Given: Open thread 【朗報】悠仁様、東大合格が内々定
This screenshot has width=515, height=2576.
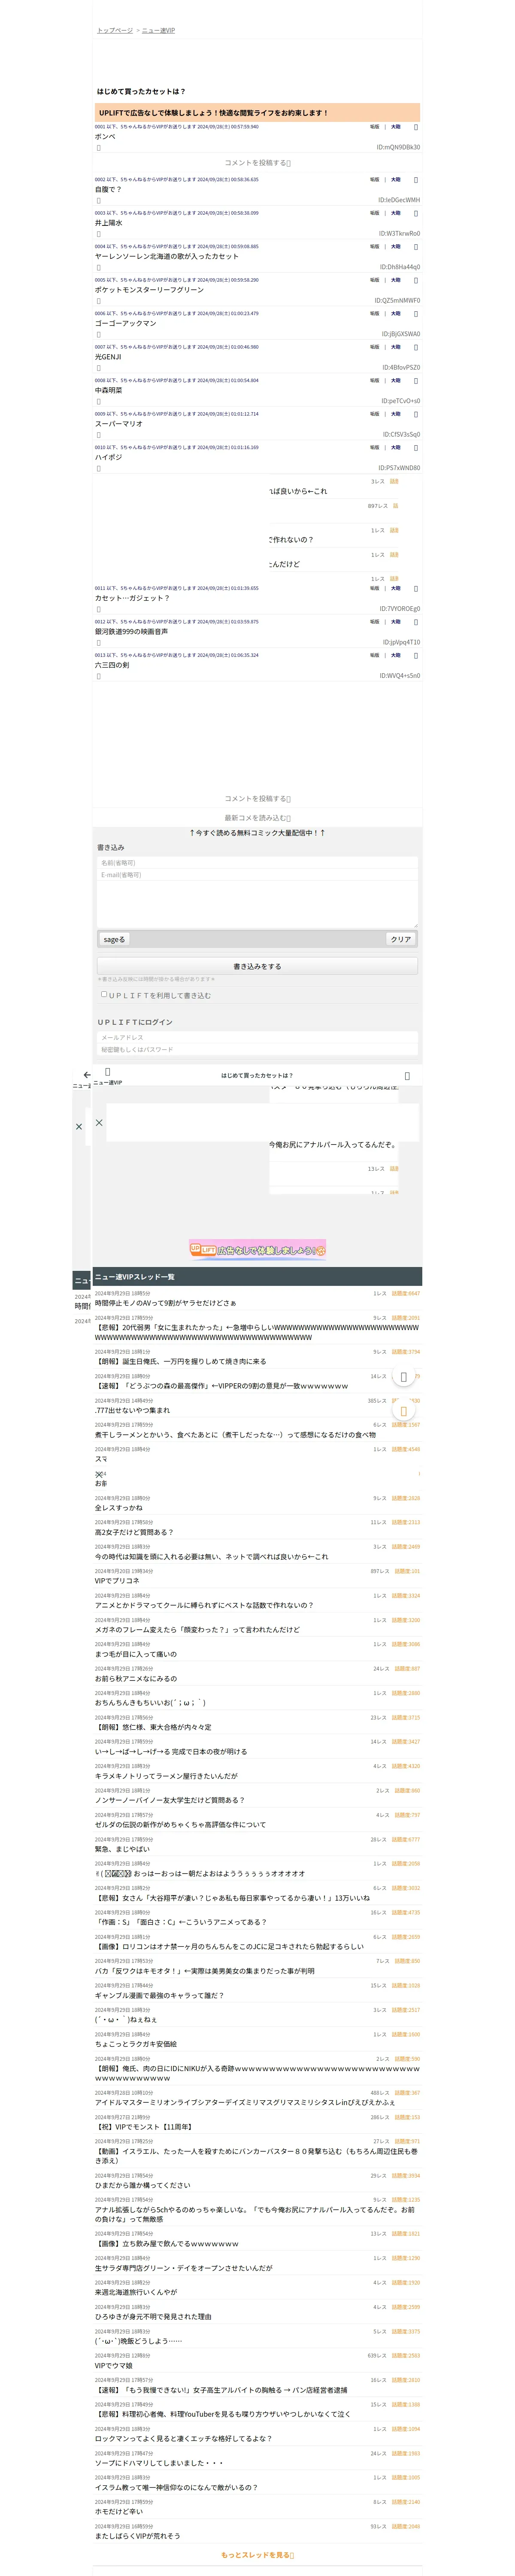Looking at the screenshot, I should coord(153,1727).
